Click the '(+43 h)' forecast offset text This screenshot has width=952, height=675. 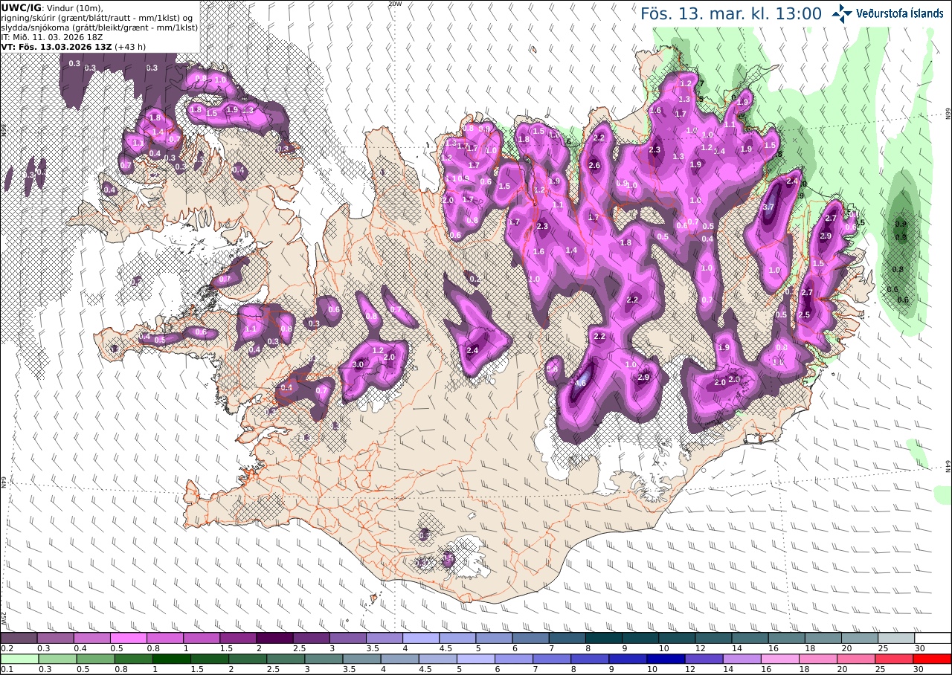130,46
